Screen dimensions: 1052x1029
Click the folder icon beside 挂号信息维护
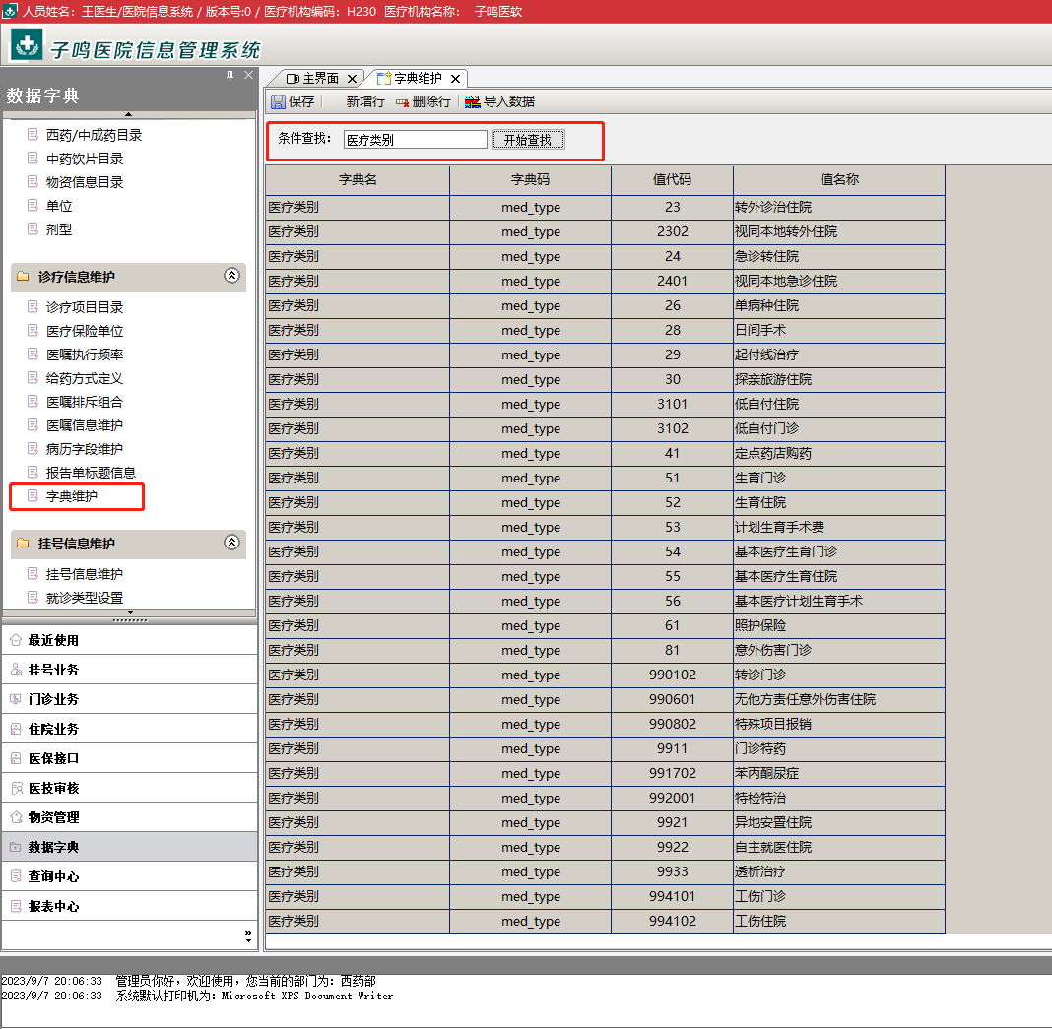pyautogui.click(x=23, y=543)
